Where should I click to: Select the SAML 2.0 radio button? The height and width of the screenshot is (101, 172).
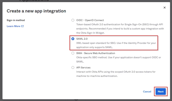click(73, 39)
